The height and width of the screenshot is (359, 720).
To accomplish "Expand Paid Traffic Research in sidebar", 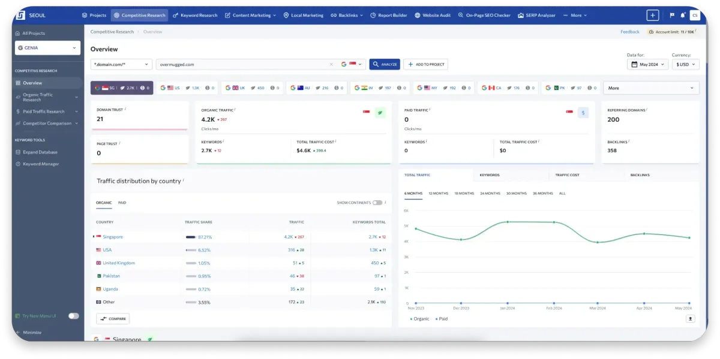I will 77,111.
